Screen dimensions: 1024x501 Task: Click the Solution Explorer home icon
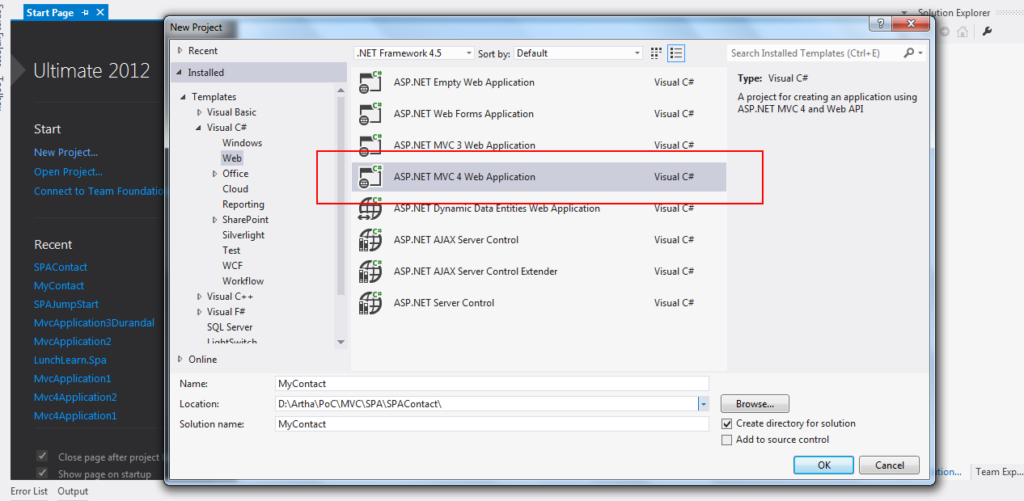point(963,32)
